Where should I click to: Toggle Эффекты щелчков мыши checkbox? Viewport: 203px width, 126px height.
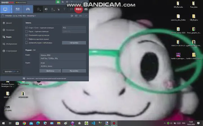point(27,39)
